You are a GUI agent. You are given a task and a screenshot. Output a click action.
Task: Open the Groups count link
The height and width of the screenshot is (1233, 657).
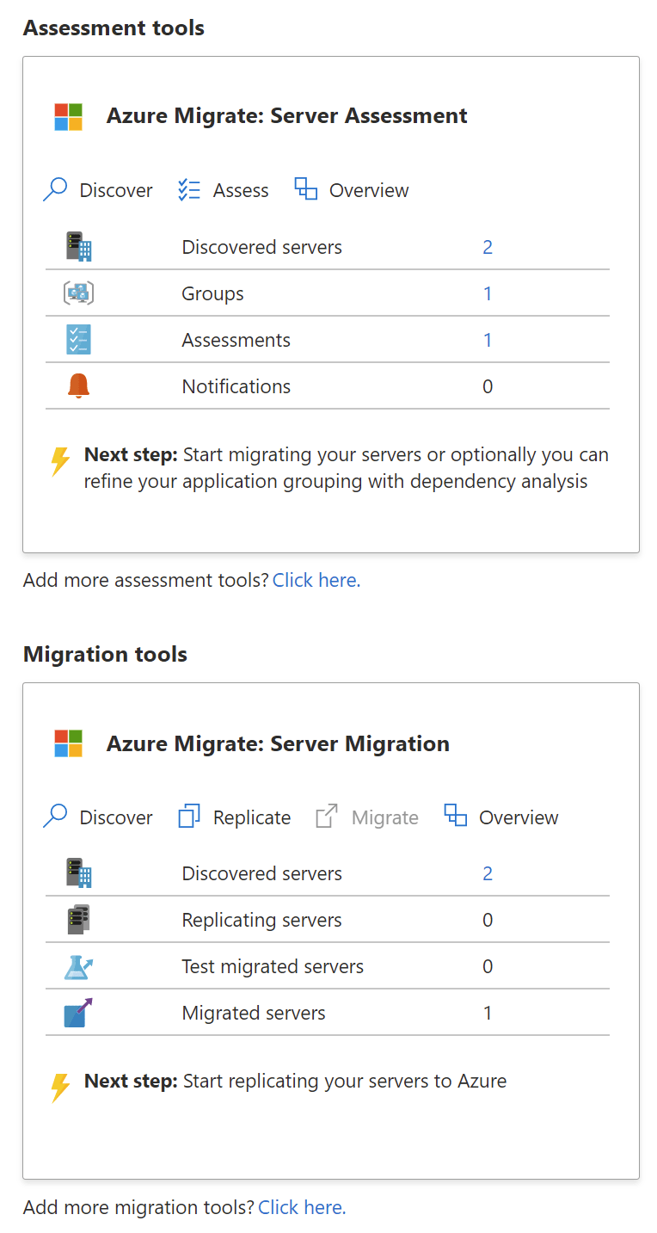click(x=488, y=293)
